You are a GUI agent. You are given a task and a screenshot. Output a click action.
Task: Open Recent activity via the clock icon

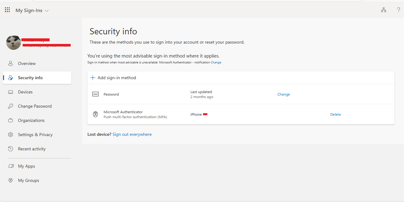click(x=10, y=148)
